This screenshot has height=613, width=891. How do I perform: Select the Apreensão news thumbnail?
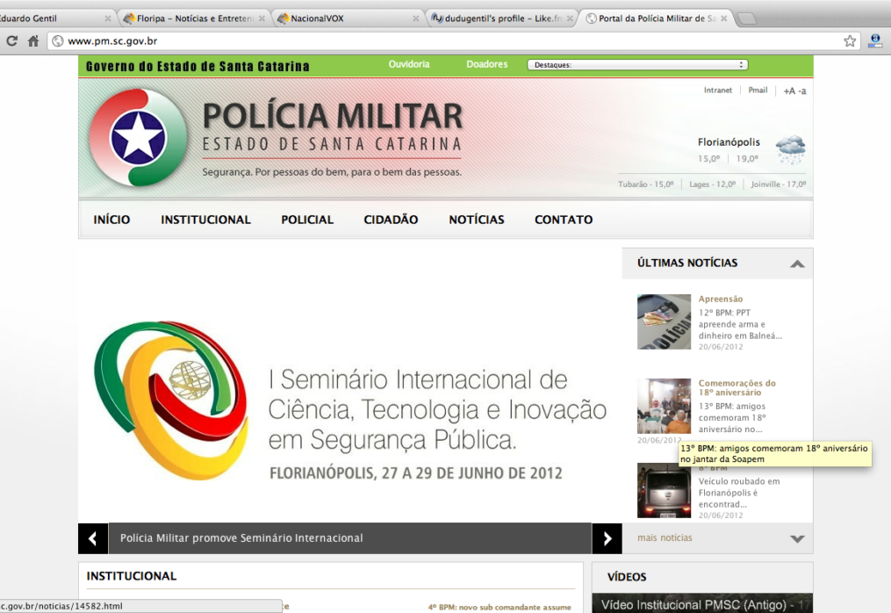(664, 321)
